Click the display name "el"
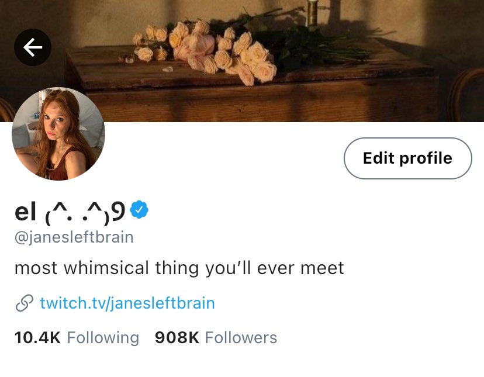 click(x=25, y=213)
